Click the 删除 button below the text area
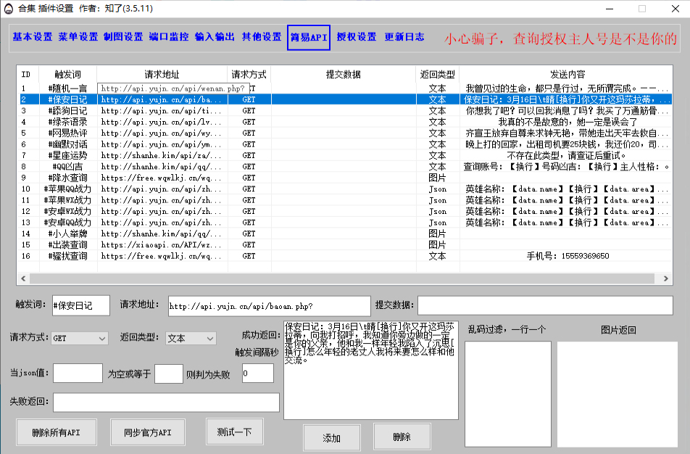Image resolution: width=690 pixels, height=454 pixels. pos(402,437)
